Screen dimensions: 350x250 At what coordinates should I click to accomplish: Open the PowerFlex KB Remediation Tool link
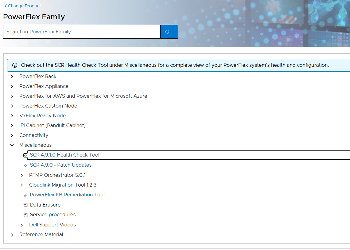[67, 195]
